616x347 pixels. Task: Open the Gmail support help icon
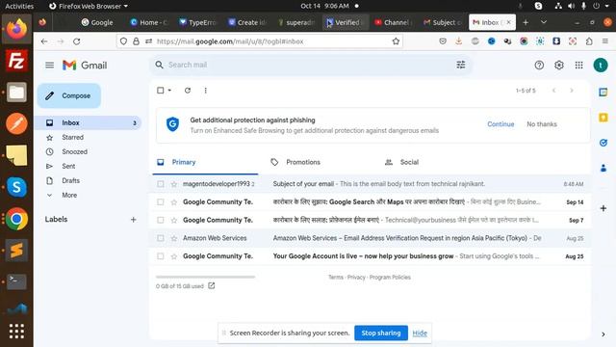pyautogui.click(x=539, y=66)
